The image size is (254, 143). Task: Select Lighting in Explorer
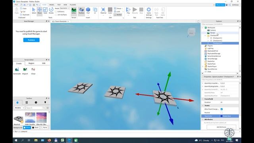click(210, 48)
